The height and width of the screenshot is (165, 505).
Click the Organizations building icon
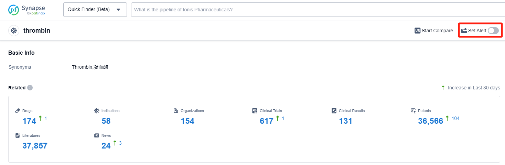[176, 111]
